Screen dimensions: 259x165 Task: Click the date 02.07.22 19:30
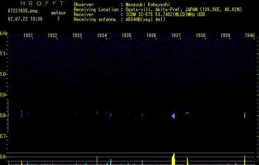coord(25,19)
